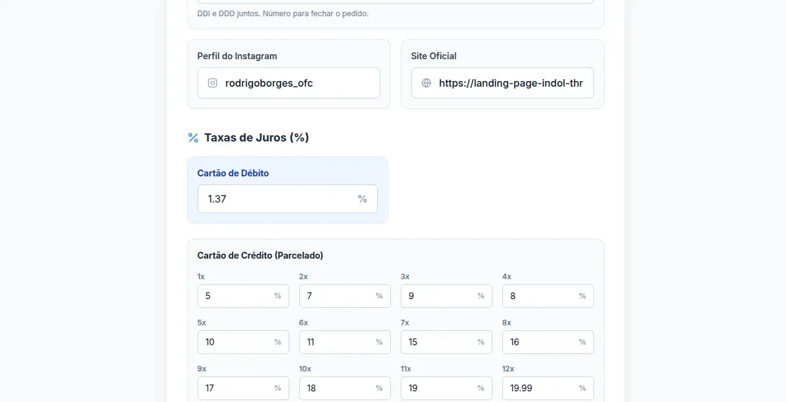Click the 1x label text
Viewport: 786px width, 402px height.
coord(202,277)
